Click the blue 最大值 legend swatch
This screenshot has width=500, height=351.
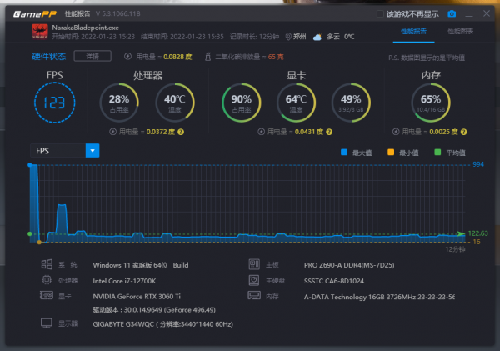(344, 153)
